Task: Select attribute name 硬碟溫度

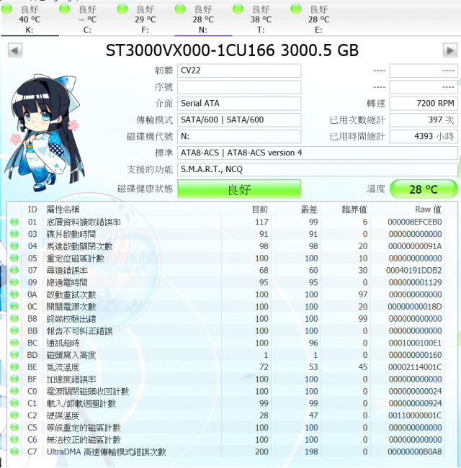Action: [63, 415]
